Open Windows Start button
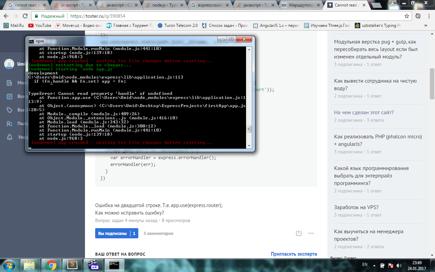The width and height of the screenshot is (435, 272). tap(10, 265)
